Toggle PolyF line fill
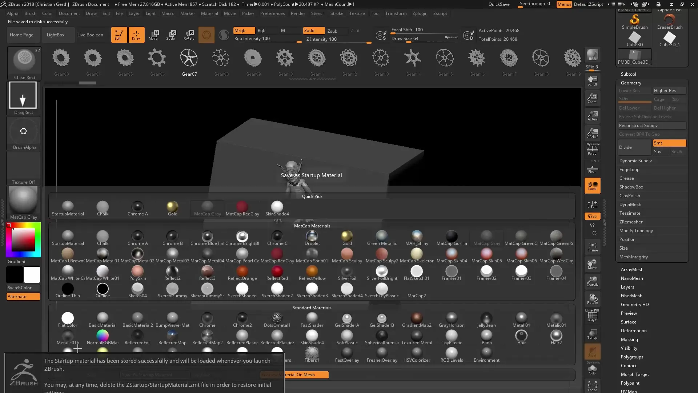Screen dimensions: 698x393 click(x=593, y=315)
